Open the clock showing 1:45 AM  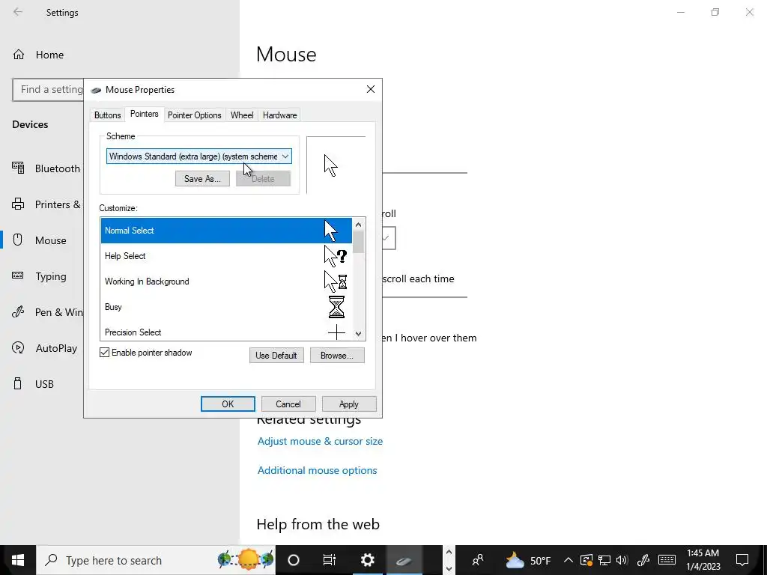click(x=703, y=560)
